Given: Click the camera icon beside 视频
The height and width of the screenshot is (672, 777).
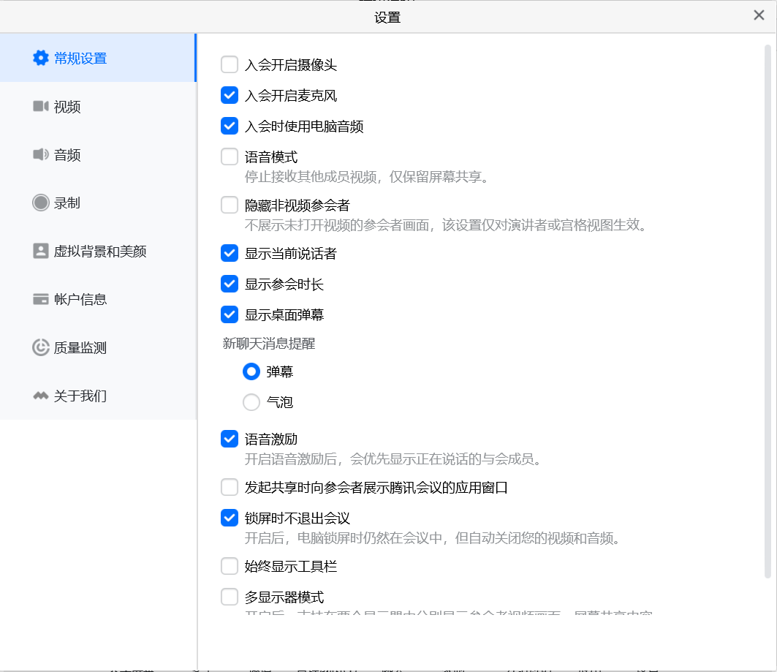Looking at the screenshot, I should pos(41,106).
